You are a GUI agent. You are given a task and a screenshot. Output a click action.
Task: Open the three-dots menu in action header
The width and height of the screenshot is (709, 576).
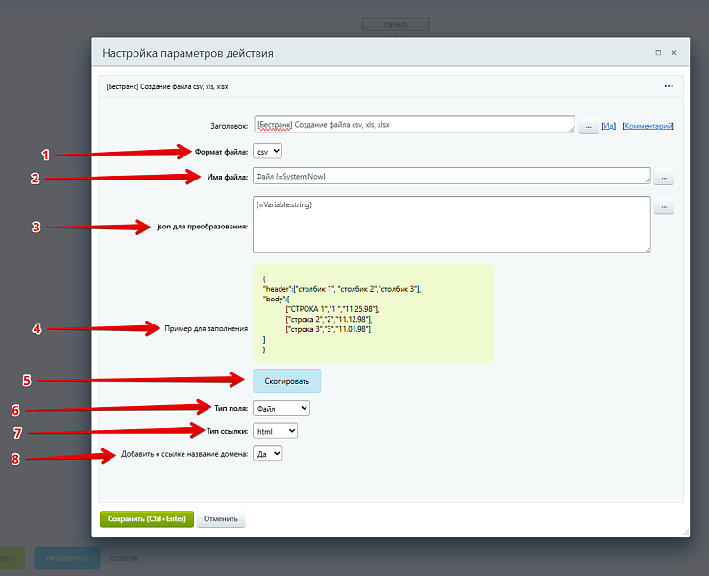coord(669,86)
